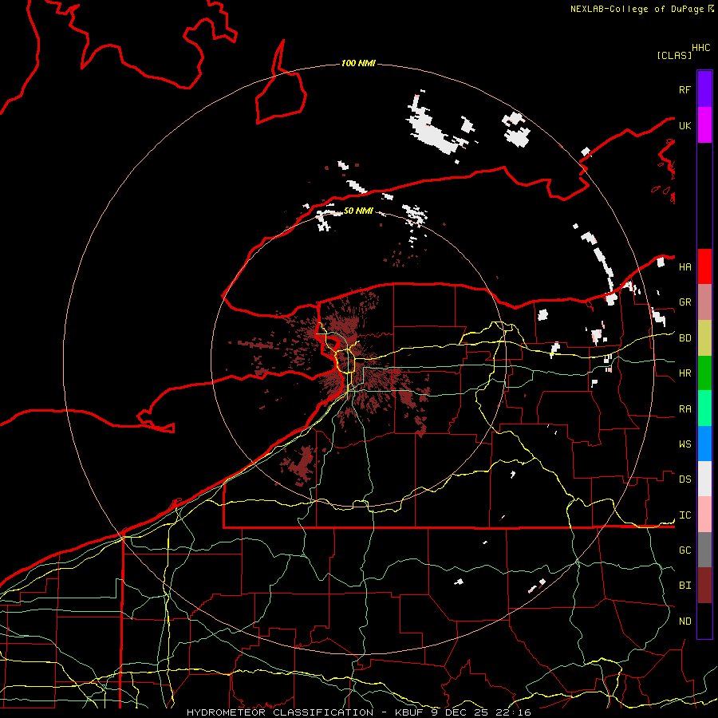Viewport: 718px width, 718px height.
Task: Click the '22:16' timestamp text
Action: (x=513, y=712)
